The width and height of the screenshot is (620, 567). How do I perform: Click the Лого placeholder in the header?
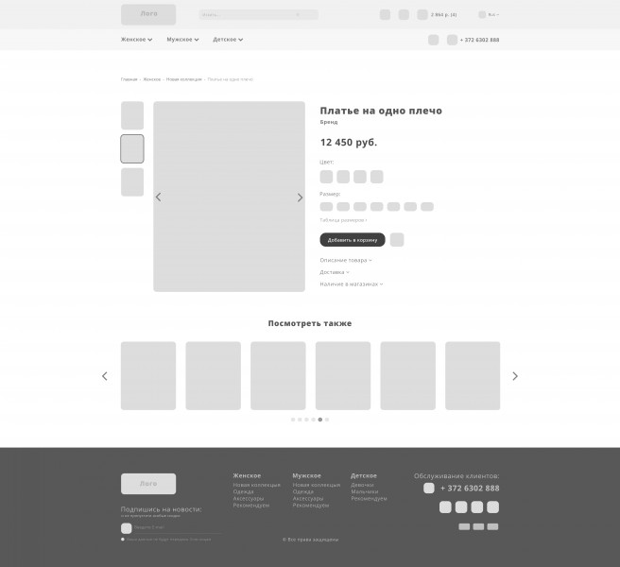point(148,14)
